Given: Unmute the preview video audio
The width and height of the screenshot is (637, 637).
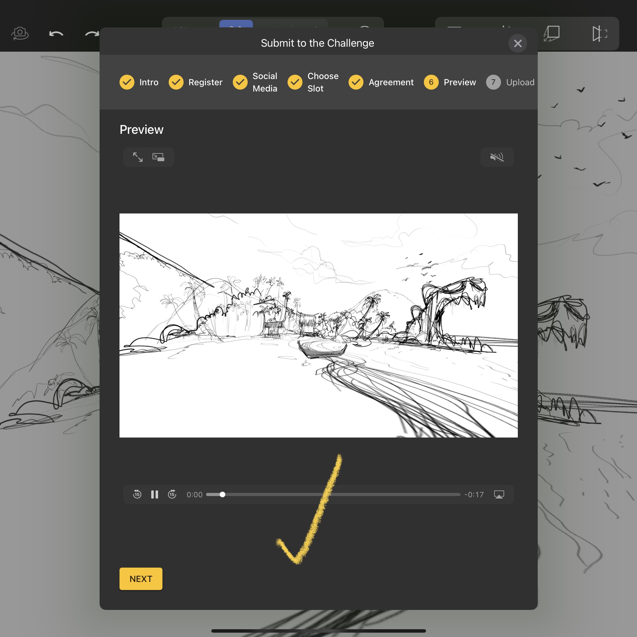Looking at the screenshot, I should [497, 157].
